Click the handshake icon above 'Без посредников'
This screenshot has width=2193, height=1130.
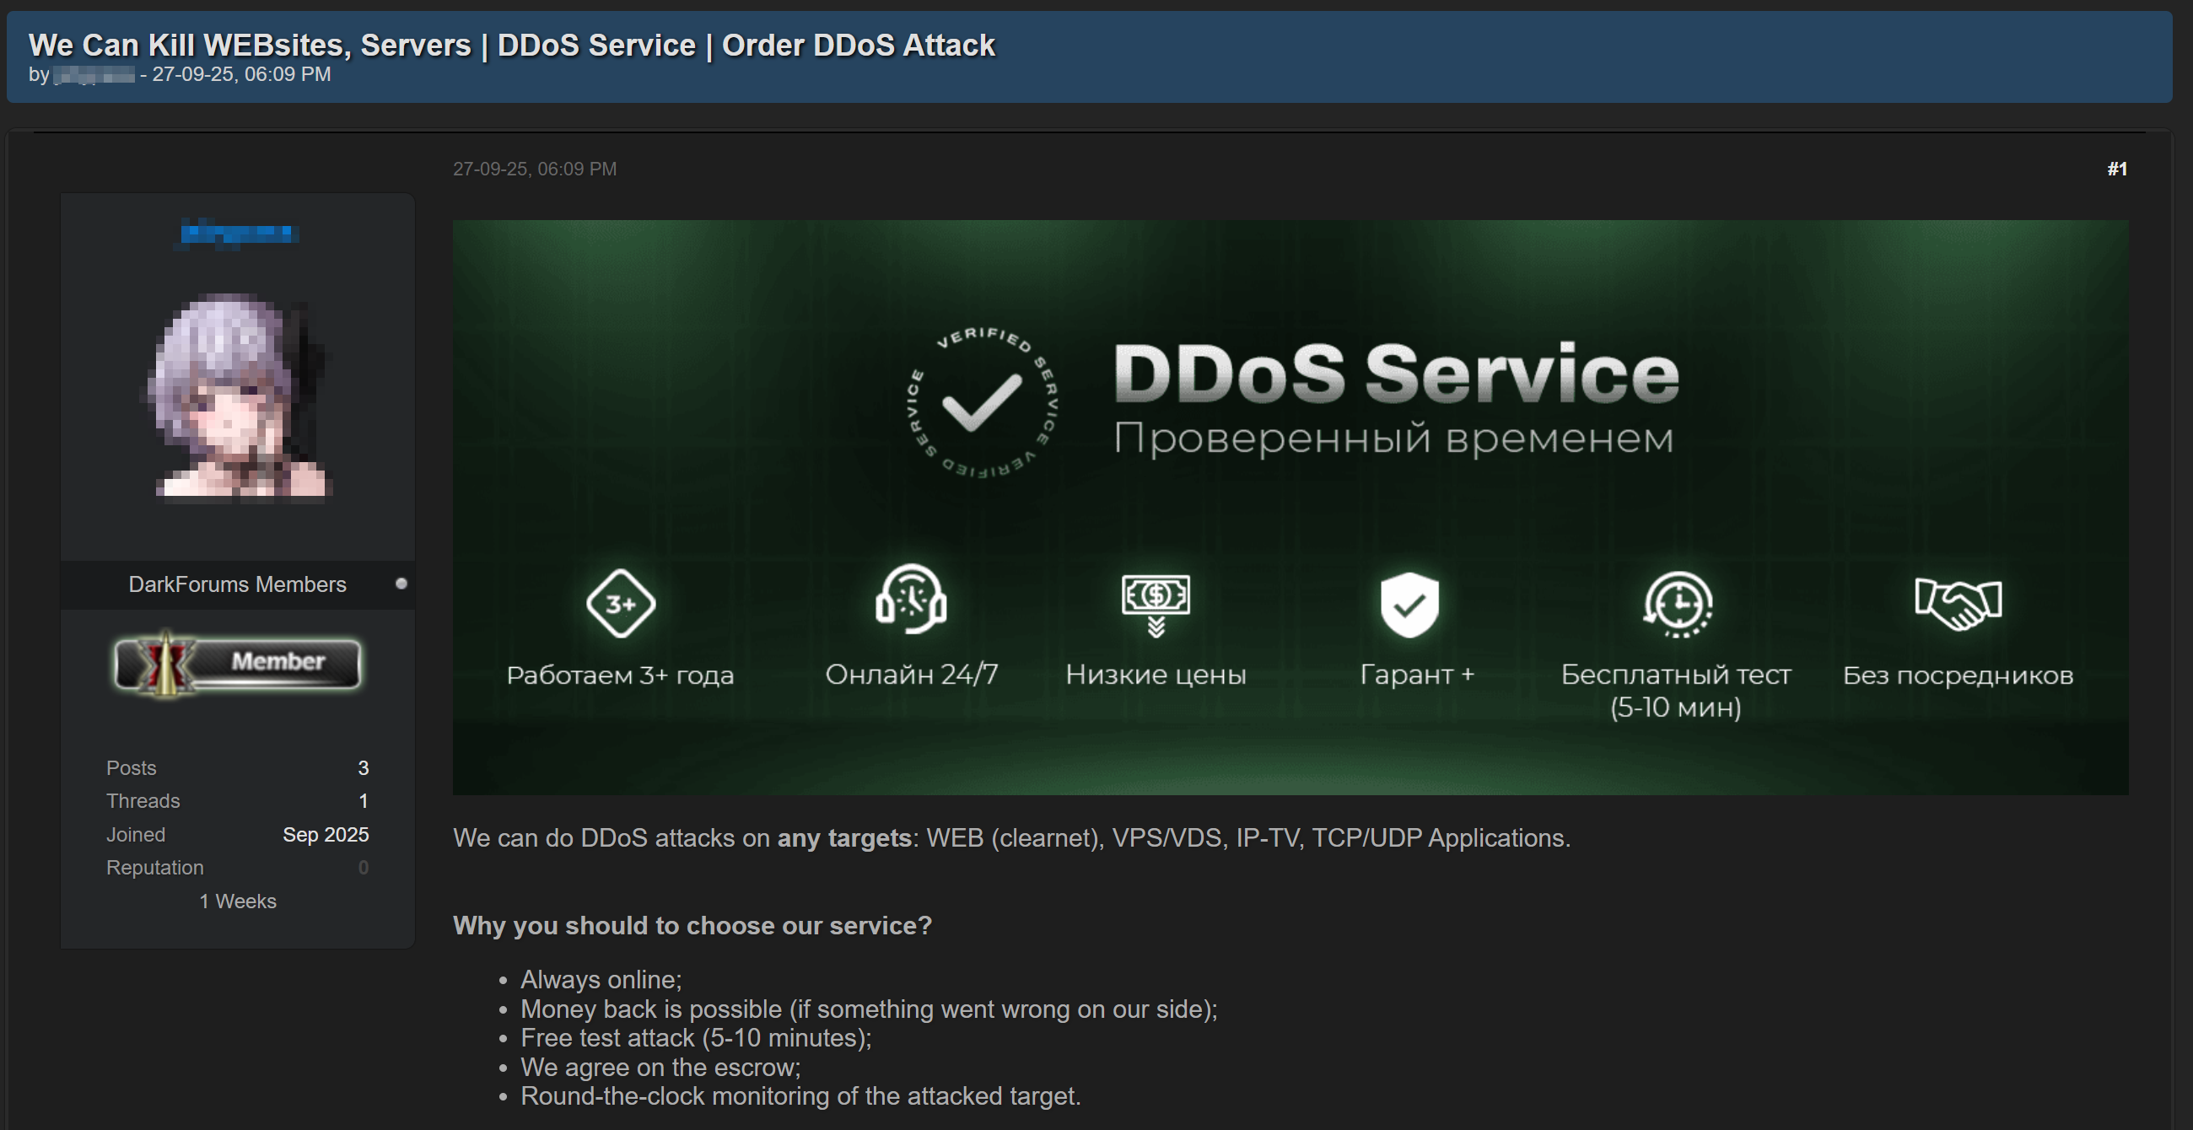point(1958,604)
